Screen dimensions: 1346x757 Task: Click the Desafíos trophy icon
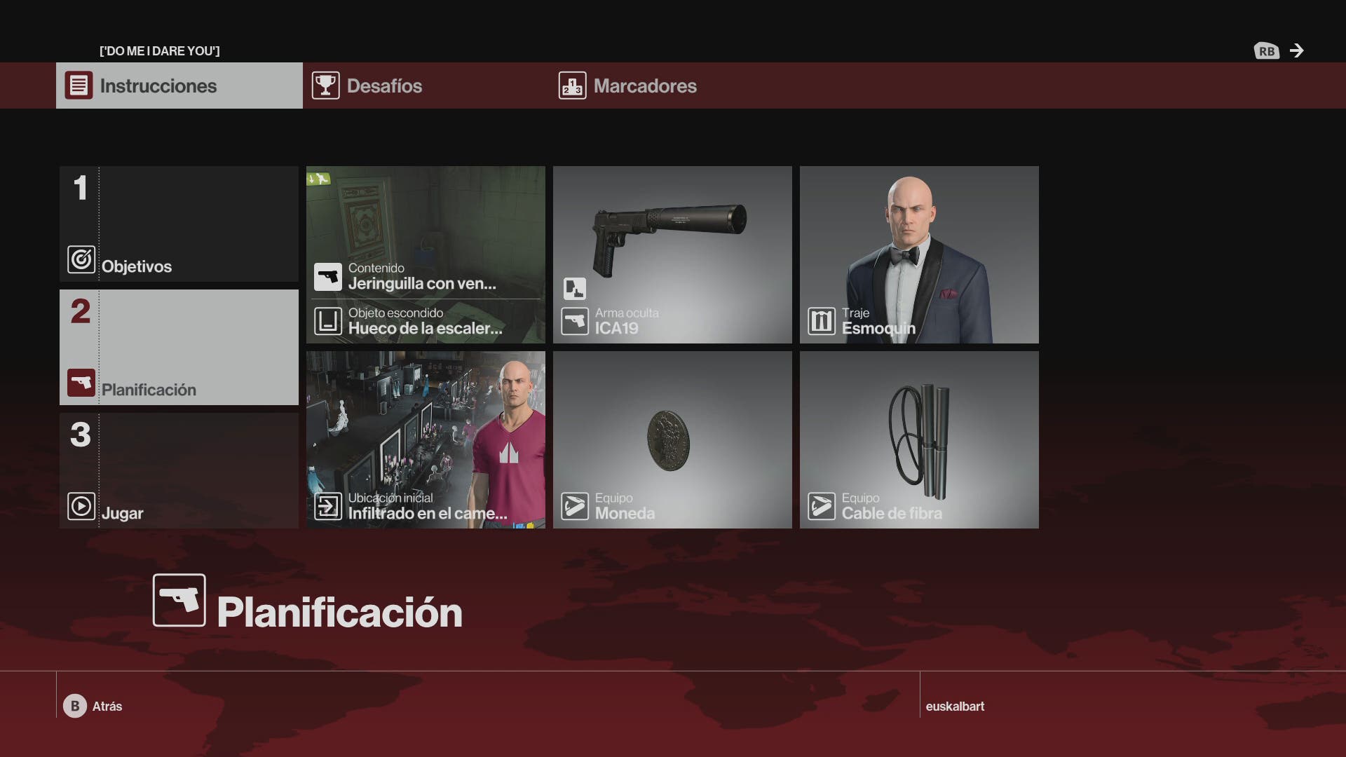tap(325, 86)
